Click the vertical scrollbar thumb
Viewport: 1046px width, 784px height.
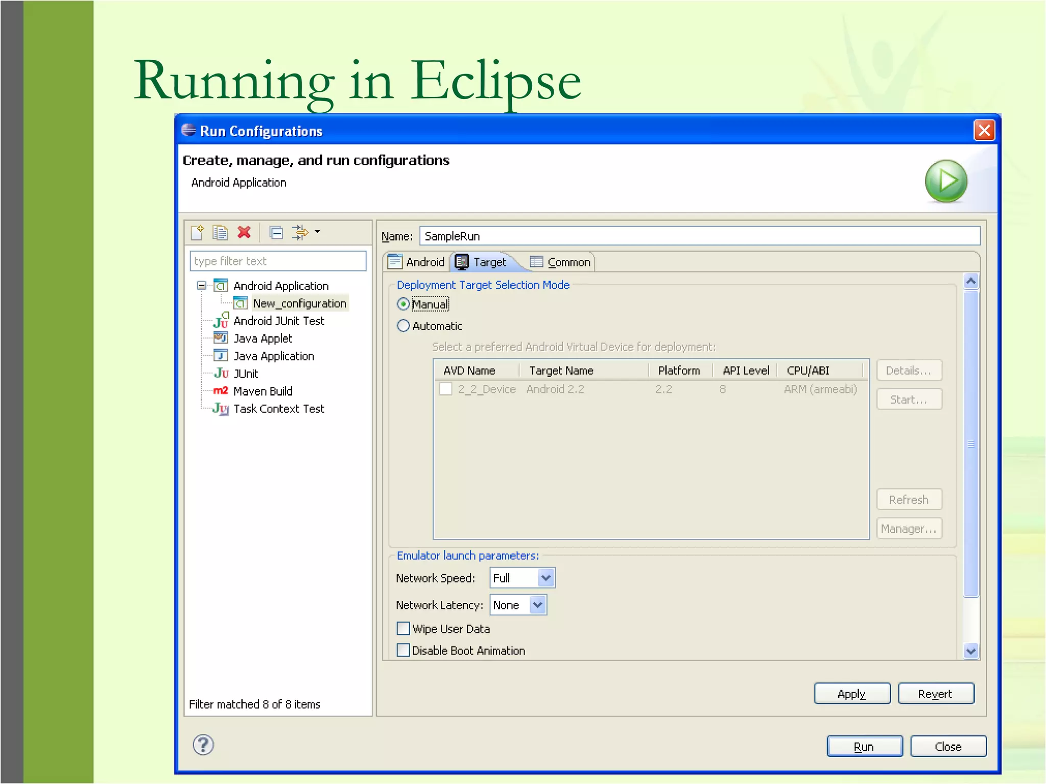(971, 443)
